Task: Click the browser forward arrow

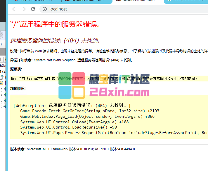Action: click(24, 9)
